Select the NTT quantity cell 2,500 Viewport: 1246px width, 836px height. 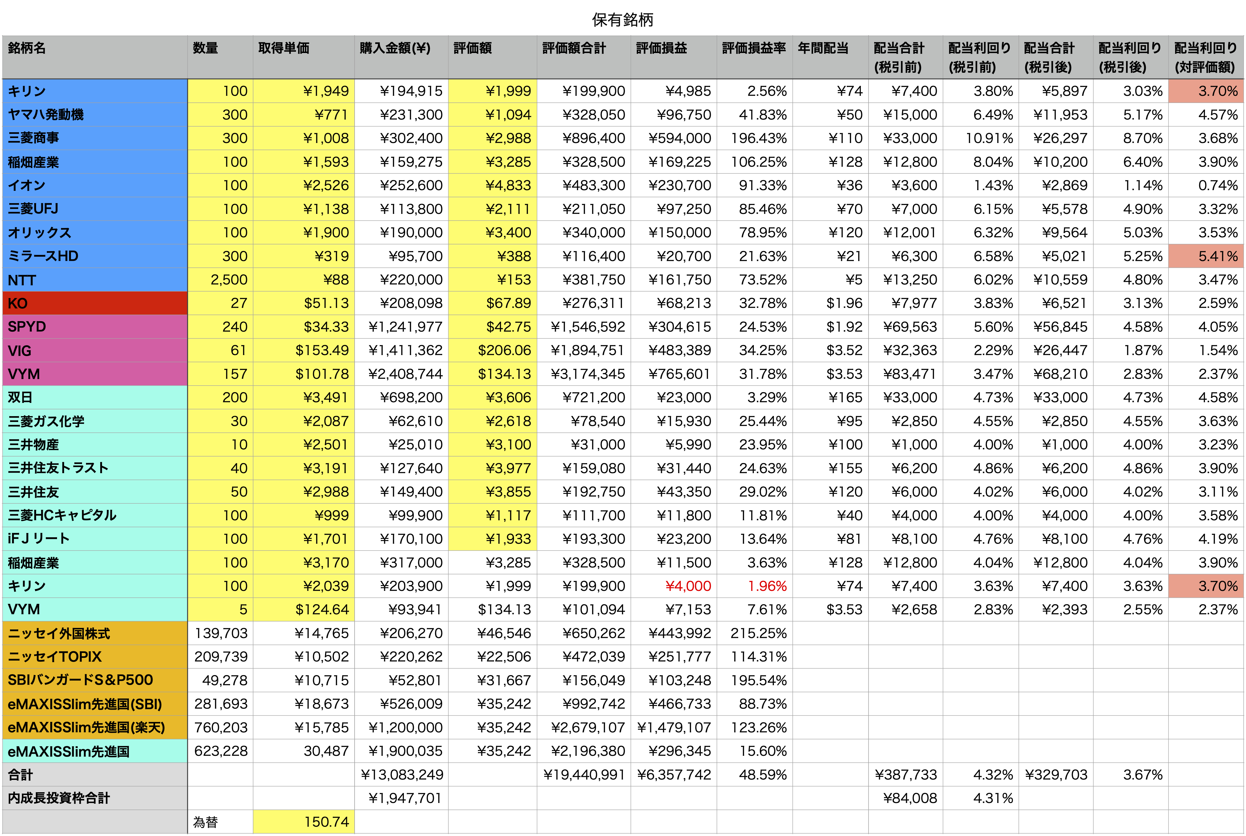220,279
